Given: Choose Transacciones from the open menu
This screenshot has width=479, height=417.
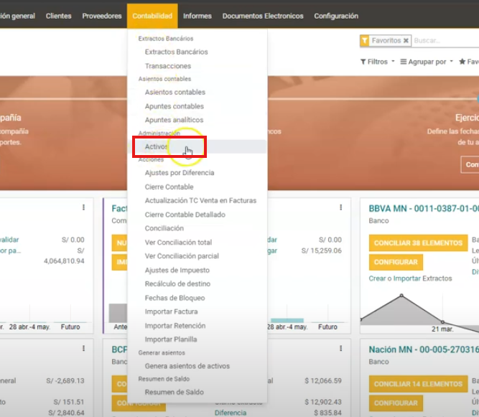Looking at the screenshot, I should [x=167, y=66].
